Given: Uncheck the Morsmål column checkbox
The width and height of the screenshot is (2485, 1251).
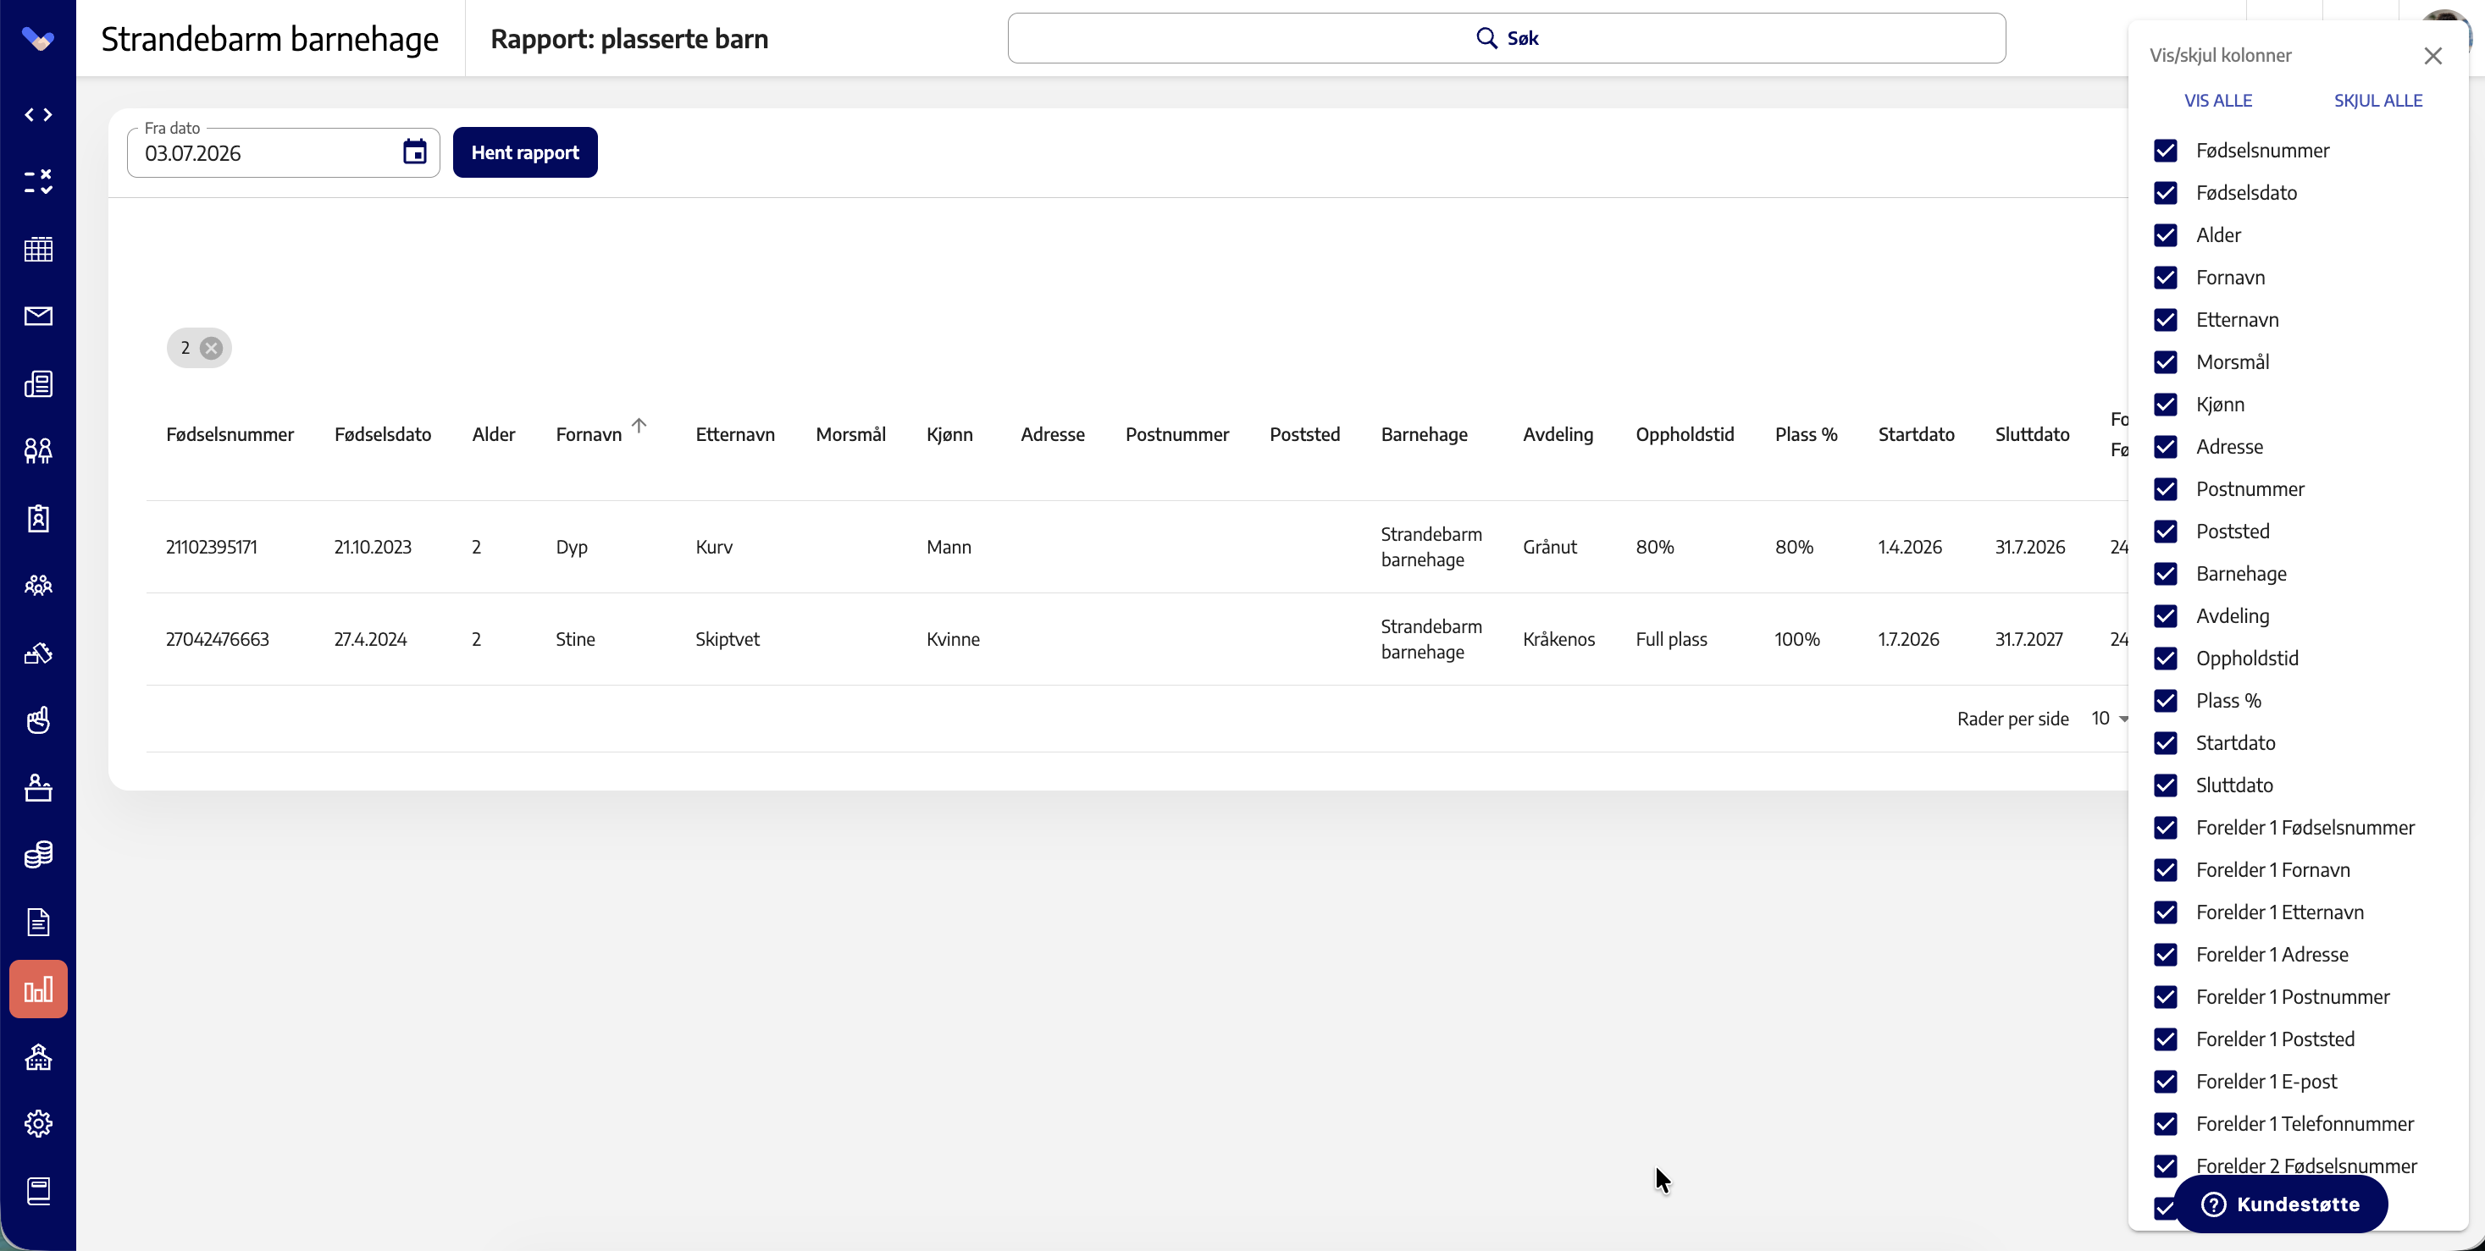Looking at the screenshot, I should (2166, 362).
